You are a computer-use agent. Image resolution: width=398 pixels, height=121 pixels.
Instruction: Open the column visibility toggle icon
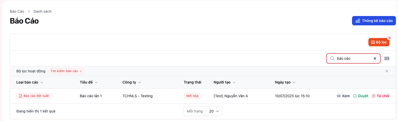pyautogui.click(x=387, y=58)
